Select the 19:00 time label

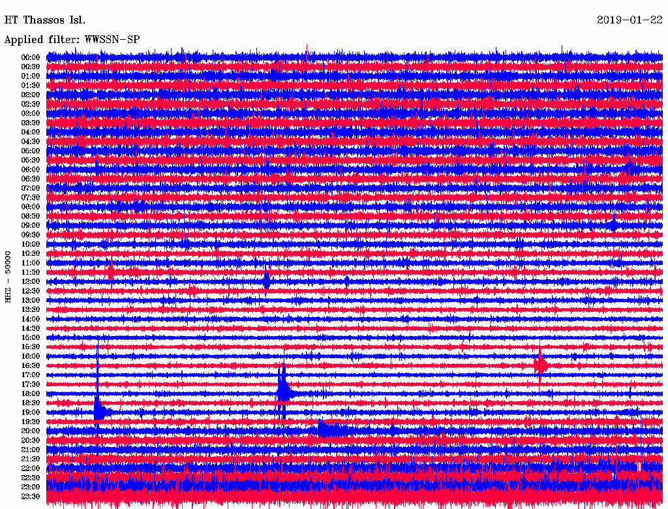pyautogui.click(x=31, y=412)
